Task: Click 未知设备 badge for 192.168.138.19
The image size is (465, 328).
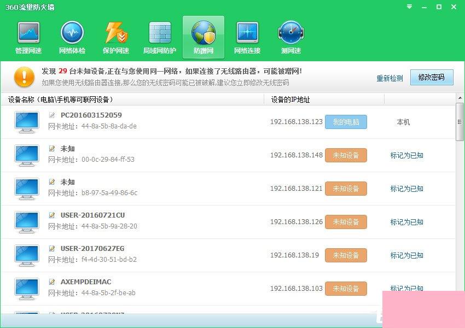Action: pyautogui.click(x=346, y=255)
